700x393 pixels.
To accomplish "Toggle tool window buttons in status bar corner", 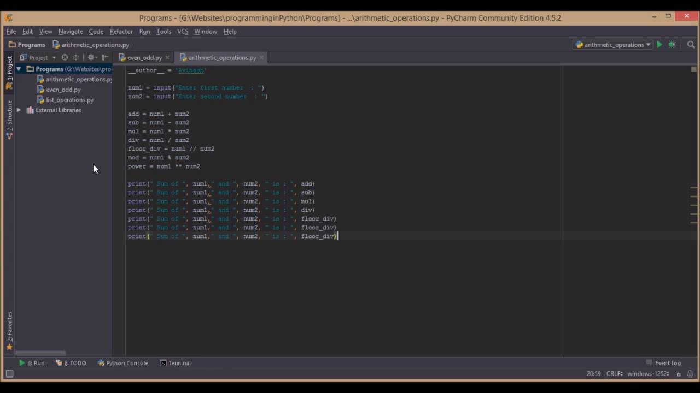I will 9,374.
